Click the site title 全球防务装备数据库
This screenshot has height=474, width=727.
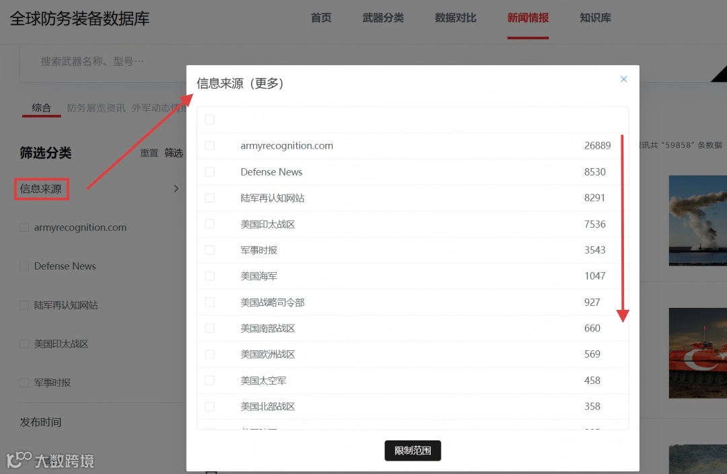tap(79, 19)
